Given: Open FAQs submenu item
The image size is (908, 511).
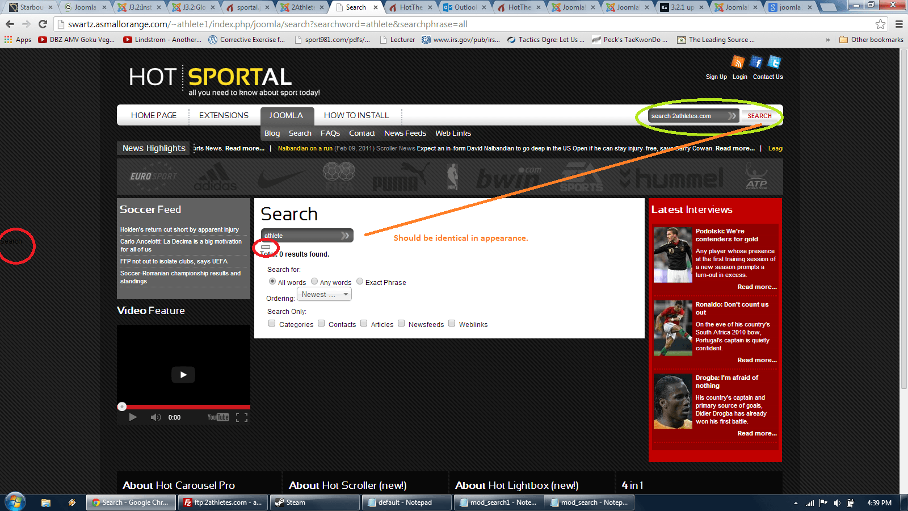Looking at the screenshot, I should point(330,133).
